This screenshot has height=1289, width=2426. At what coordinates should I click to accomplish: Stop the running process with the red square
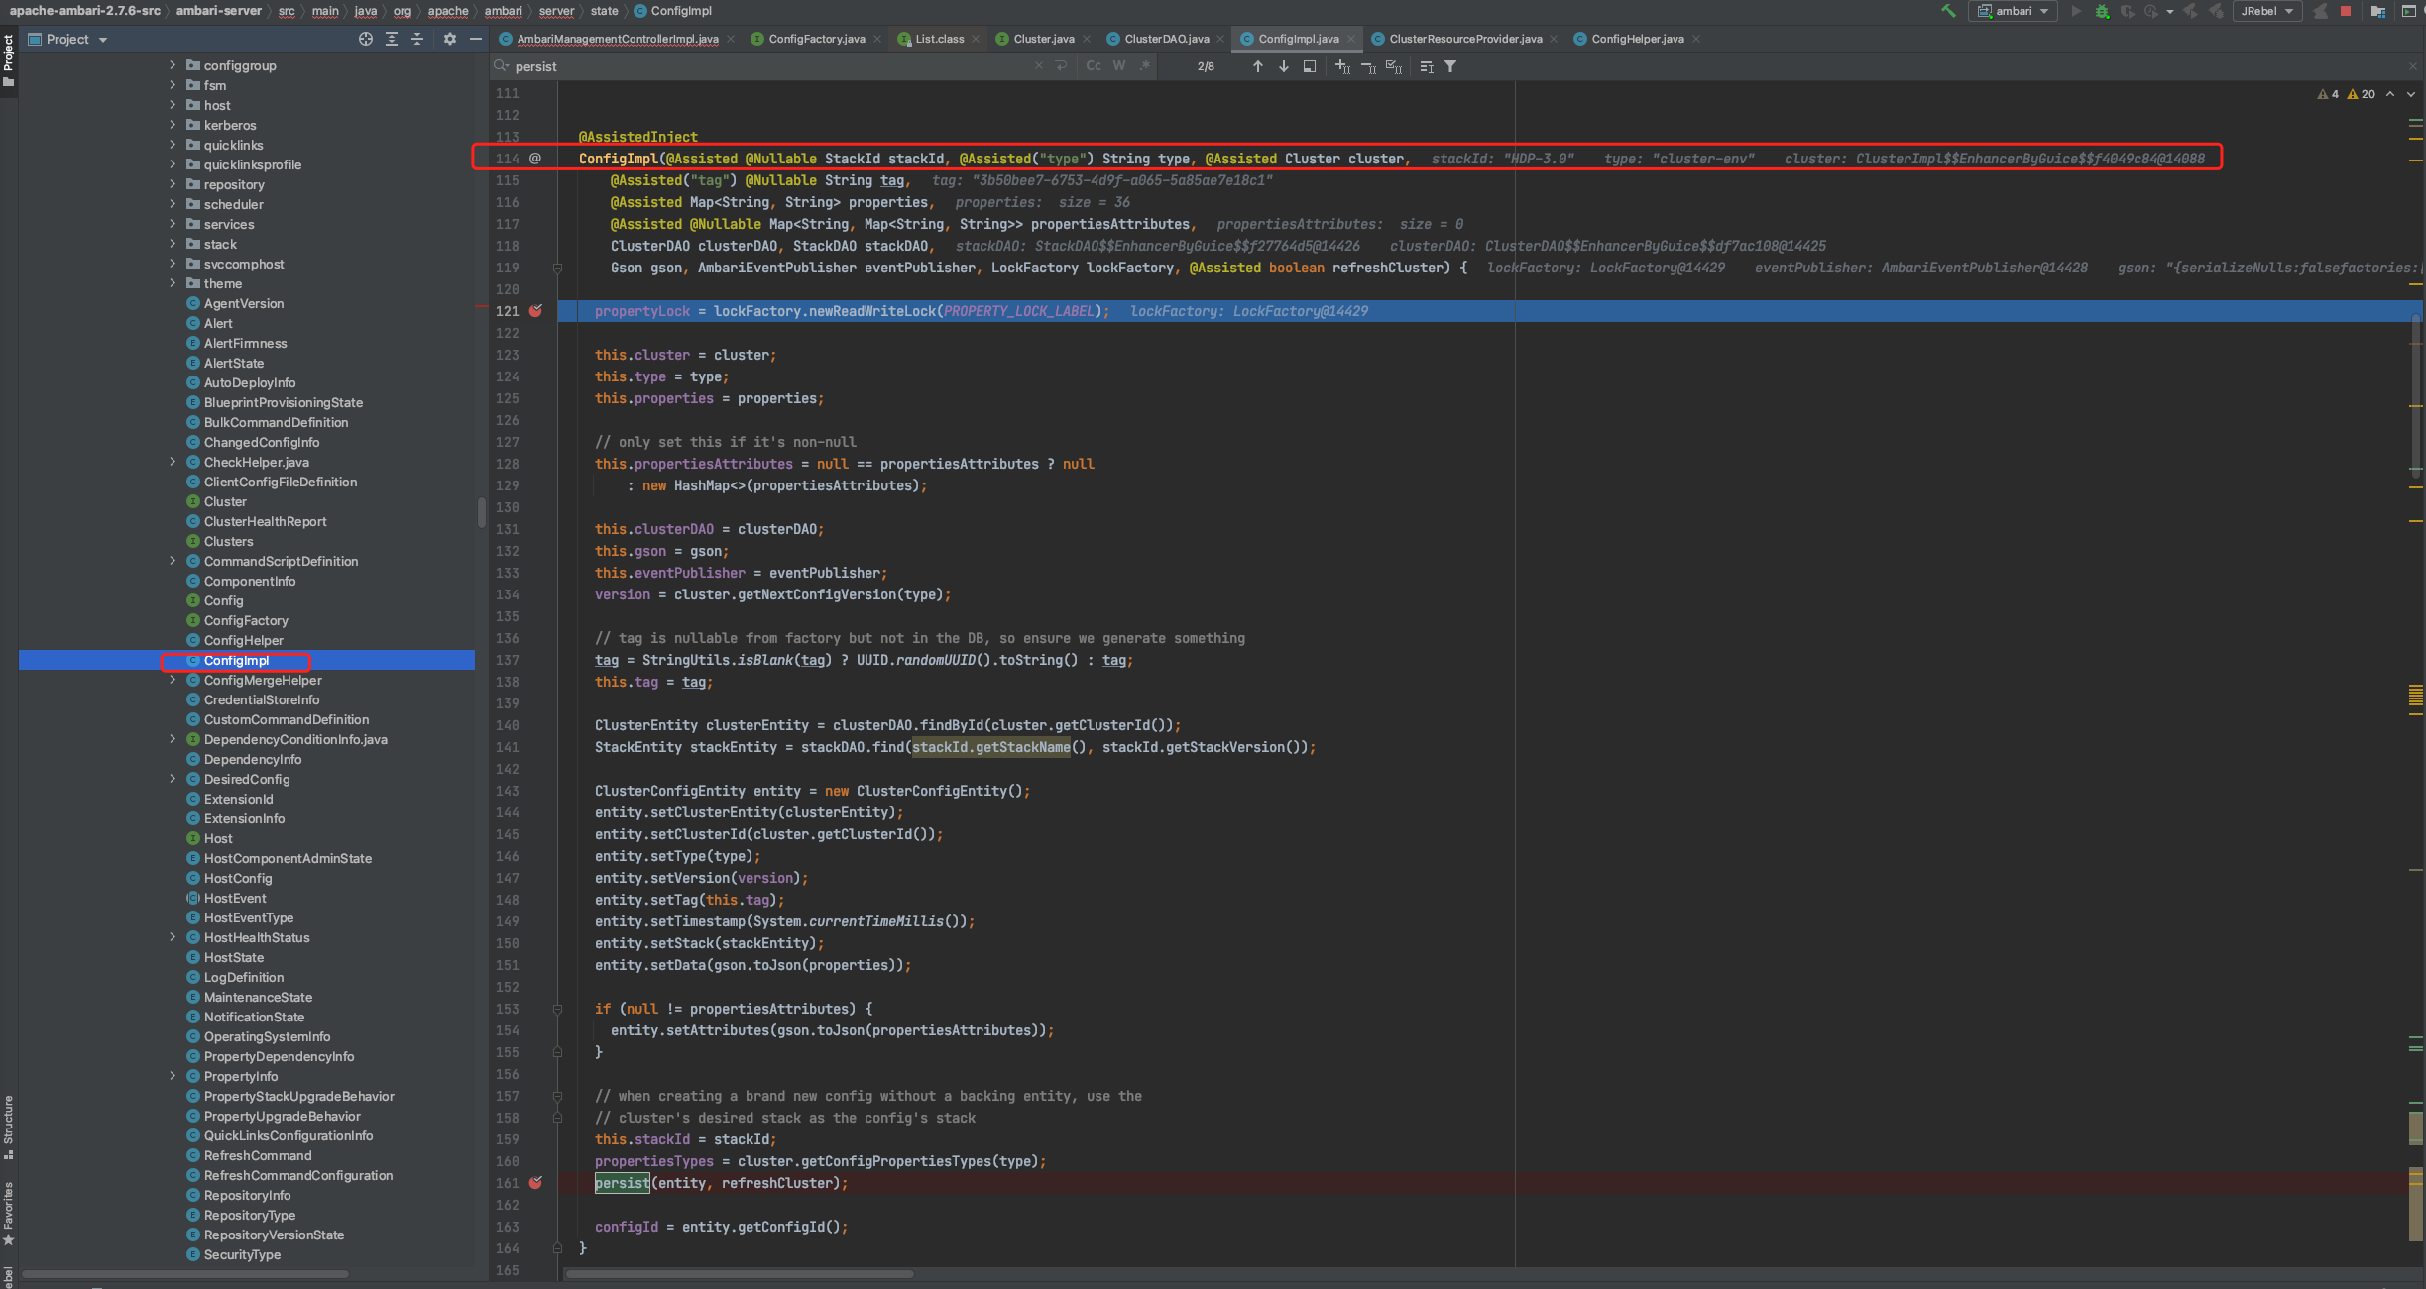click(2346, 11)
